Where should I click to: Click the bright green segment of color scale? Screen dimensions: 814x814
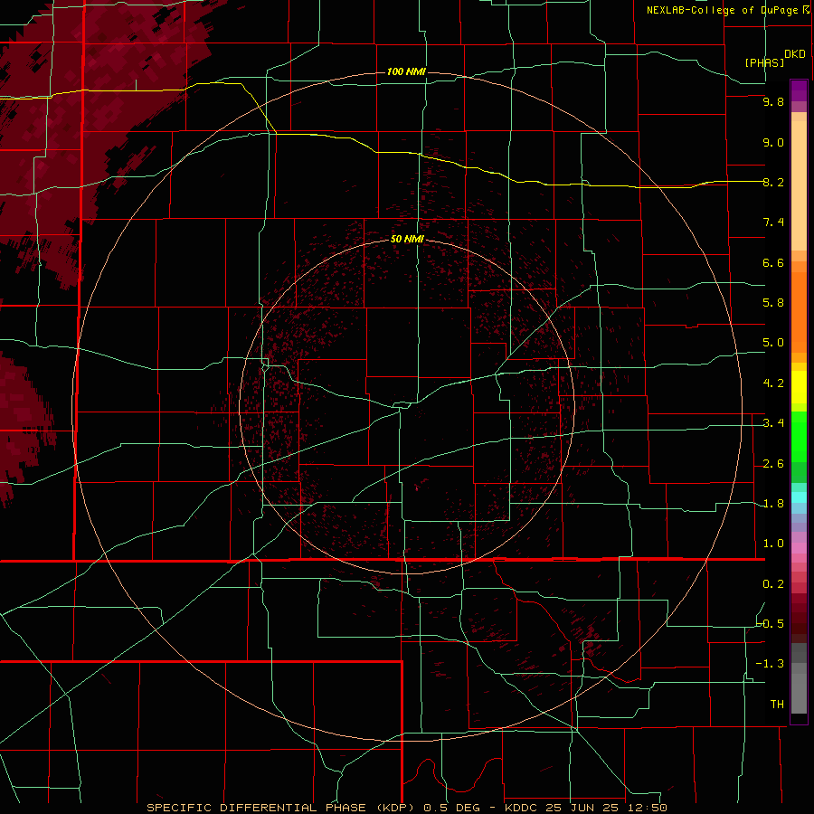point(799,436)
